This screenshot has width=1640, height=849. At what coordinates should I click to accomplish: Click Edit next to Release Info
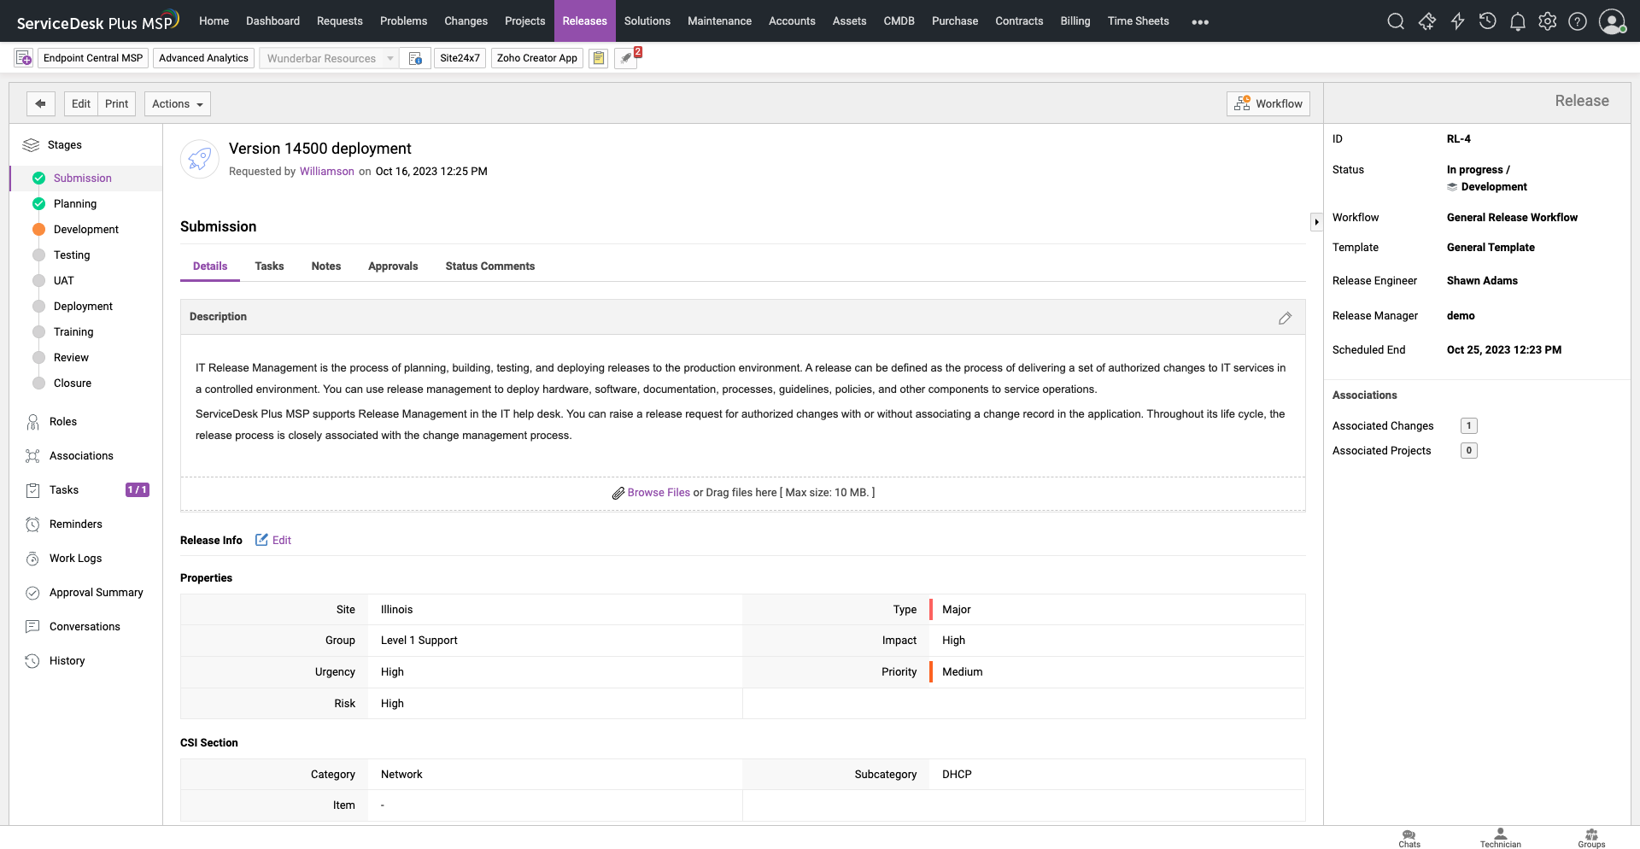273,540
